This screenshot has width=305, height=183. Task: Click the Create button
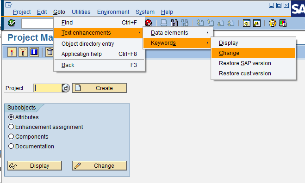coord(100,88)
